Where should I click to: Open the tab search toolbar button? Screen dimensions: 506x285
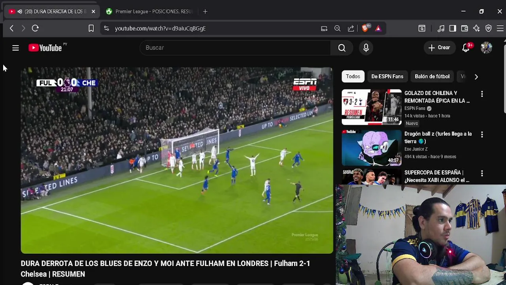[422, 28]
